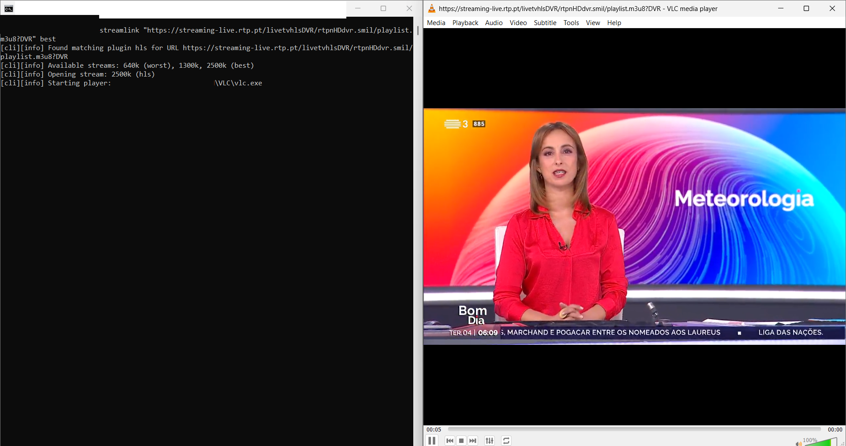Open the Help menu in VLC
This screenshot has width=846, height=446.
614,23
